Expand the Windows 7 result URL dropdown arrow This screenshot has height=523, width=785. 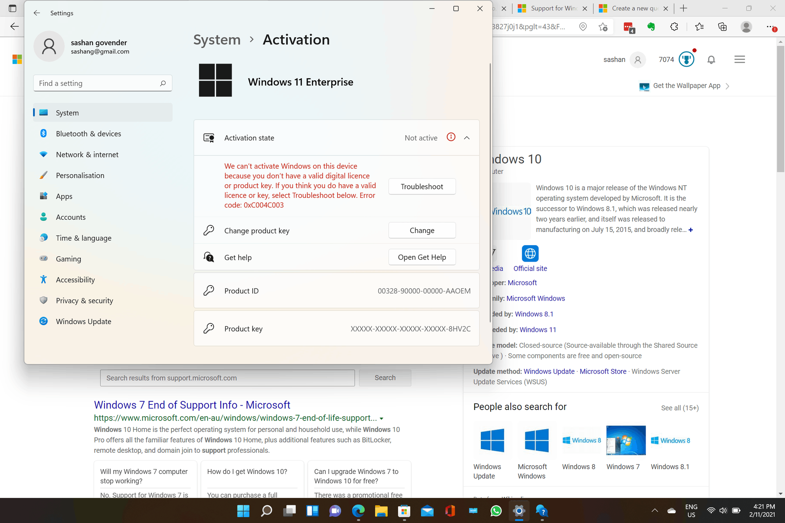[x=382, y=418]
